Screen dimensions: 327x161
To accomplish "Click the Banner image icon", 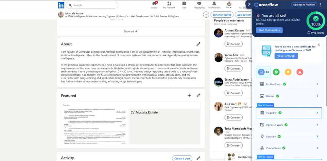I will [x=262, y=96].
